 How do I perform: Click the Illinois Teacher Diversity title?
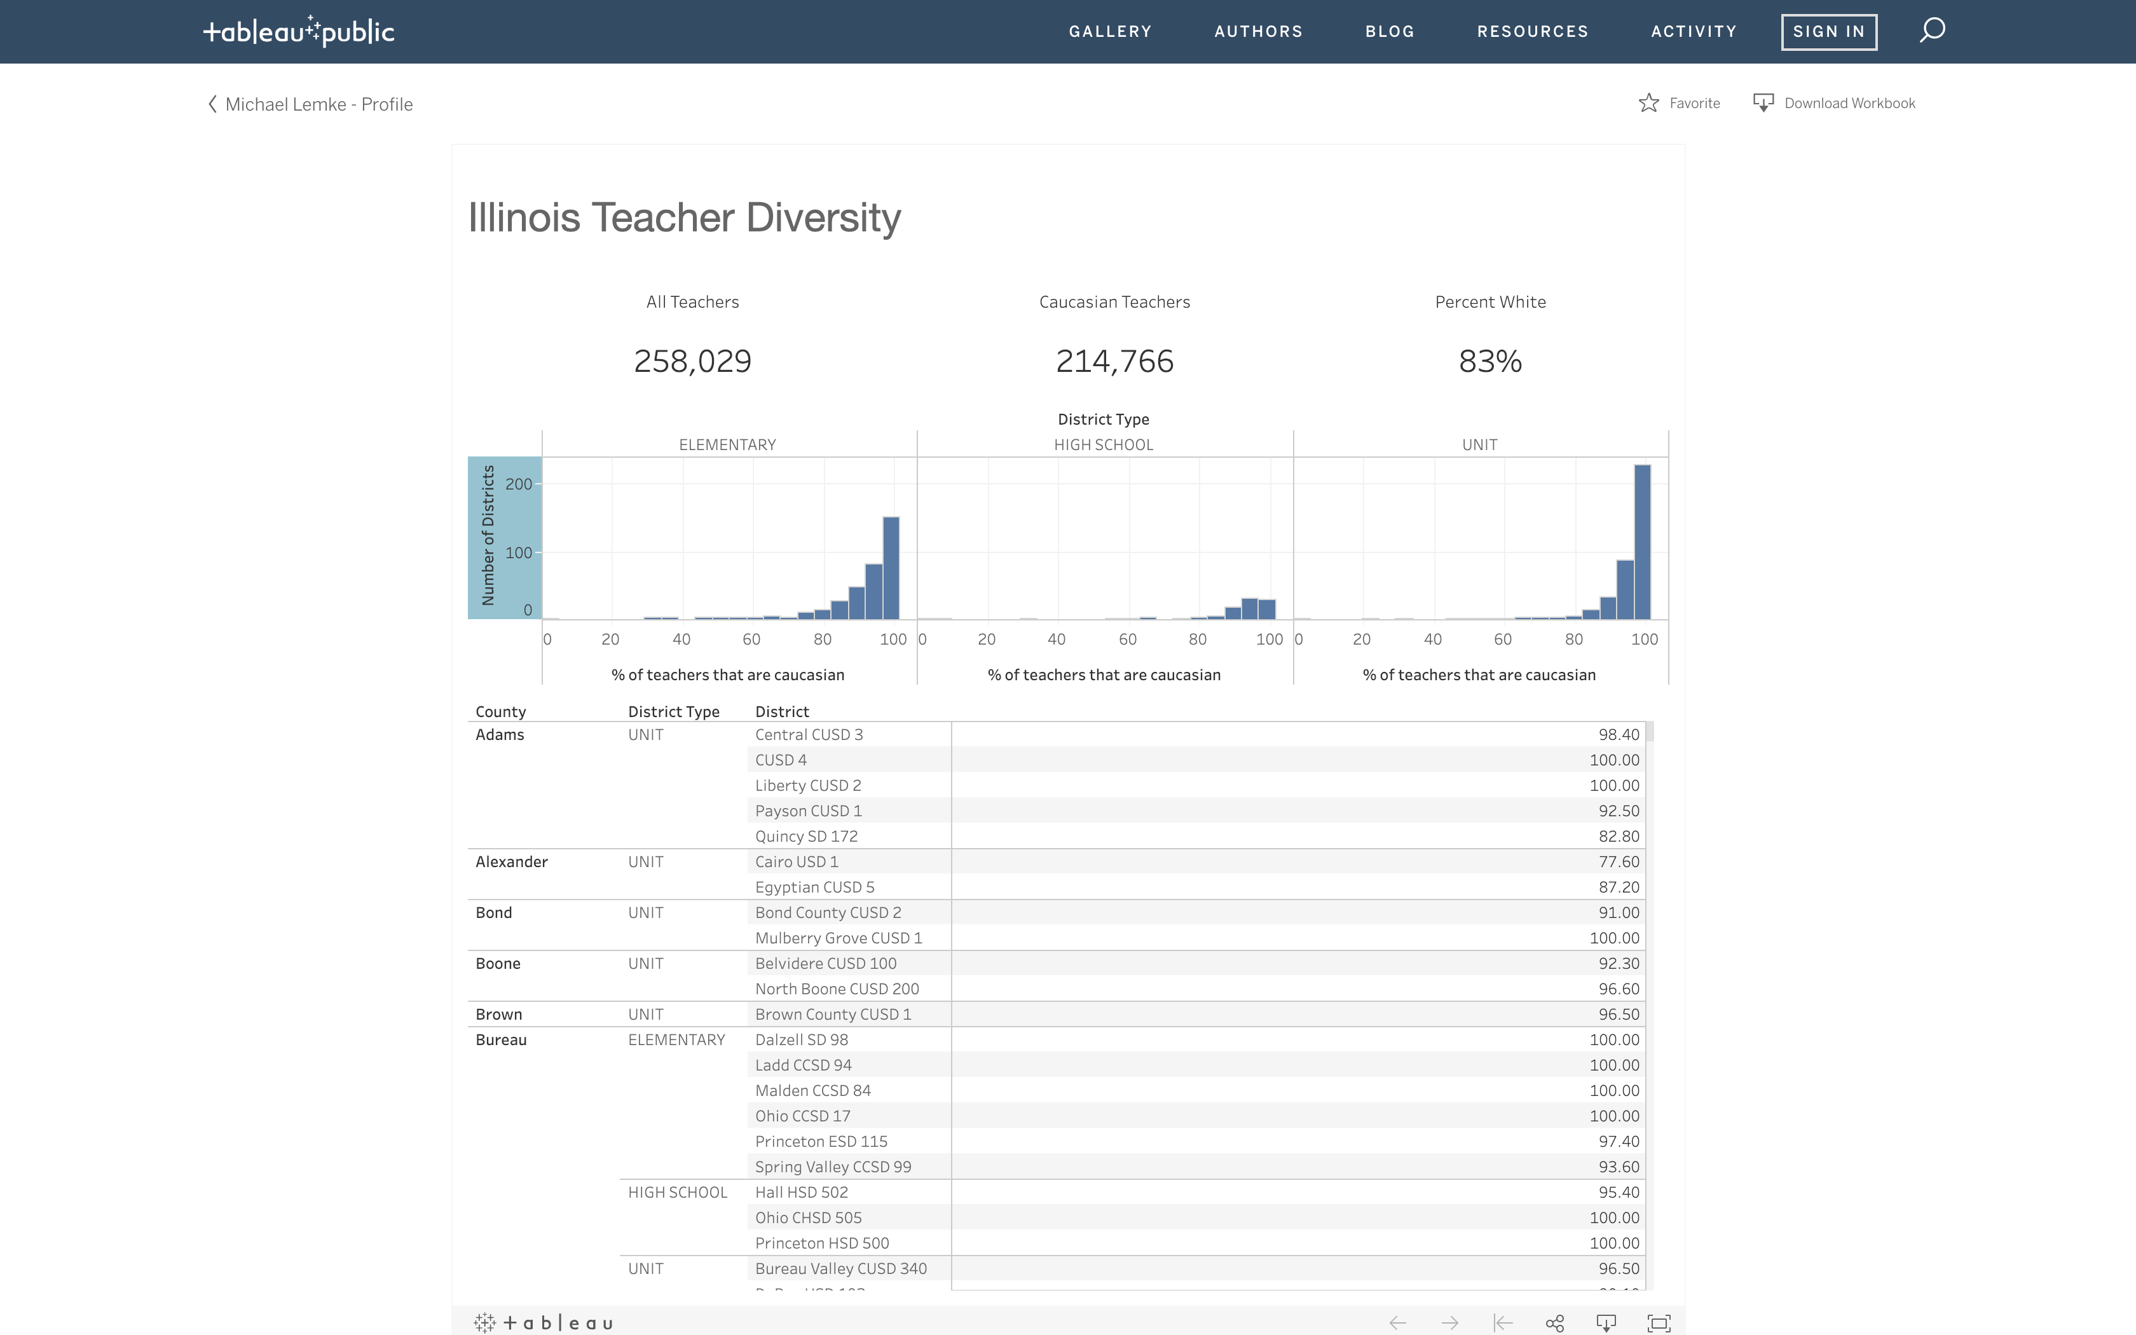coord(684,218)
